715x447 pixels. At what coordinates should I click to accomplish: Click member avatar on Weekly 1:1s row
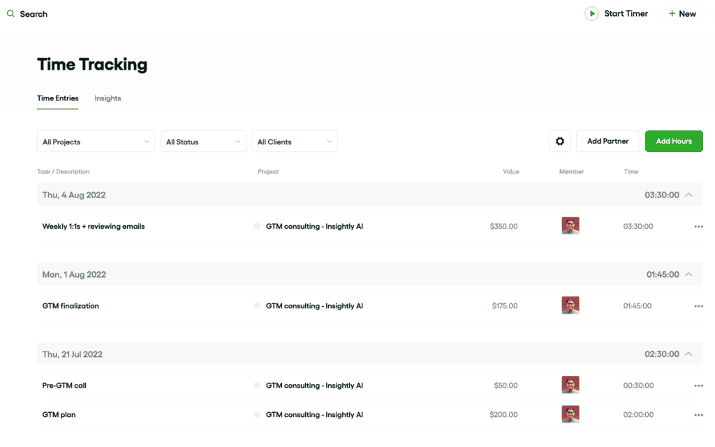570,226
